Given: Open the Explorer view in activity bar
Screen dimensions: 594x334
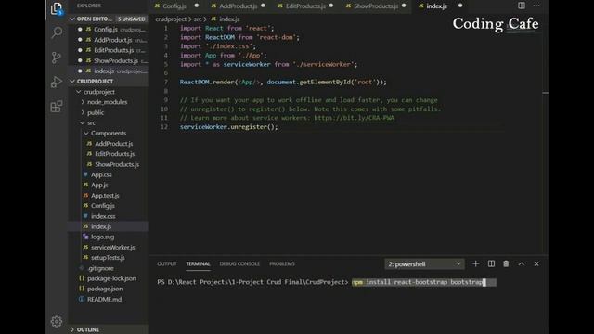Looking at the screenshot, I should (57, 8).
